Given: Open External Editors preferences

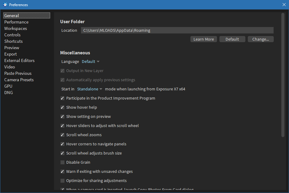Looking at the screenshot, I should pyautogui.click(x=19, y=60).
